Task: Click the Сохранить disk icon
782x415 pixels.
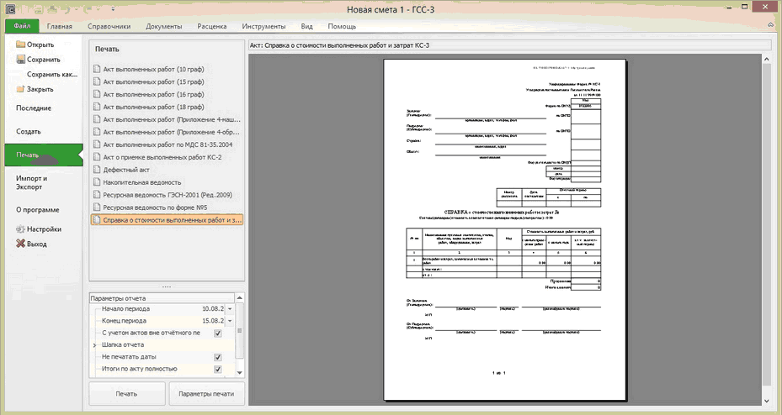Action: point(20,60)
